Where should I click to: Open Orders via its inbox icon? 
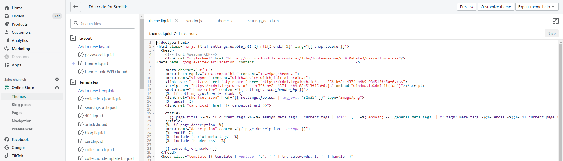7,16
